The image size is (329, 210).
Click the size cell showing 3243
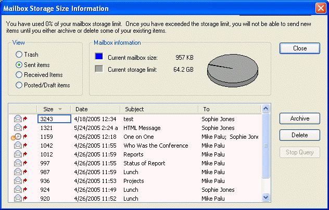(x=54, y=119)
